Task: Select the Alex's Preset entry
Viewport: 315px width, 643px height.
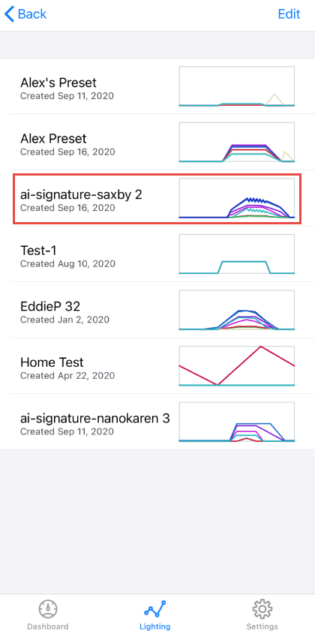Action: point(157,86)
